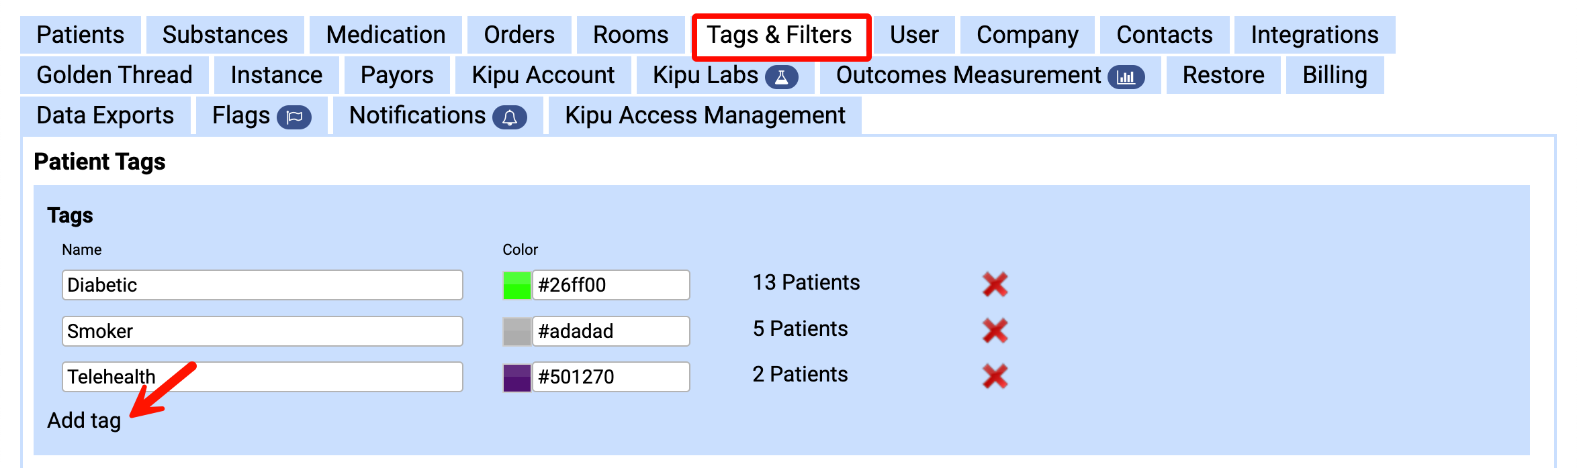Edit the Diabetic tag name field
The image size is (1577, 468).
click(263, 285)
